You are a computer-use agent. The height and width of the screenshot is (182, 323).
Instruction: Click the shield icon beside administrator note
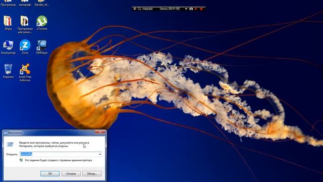click(x=21, y=160)
